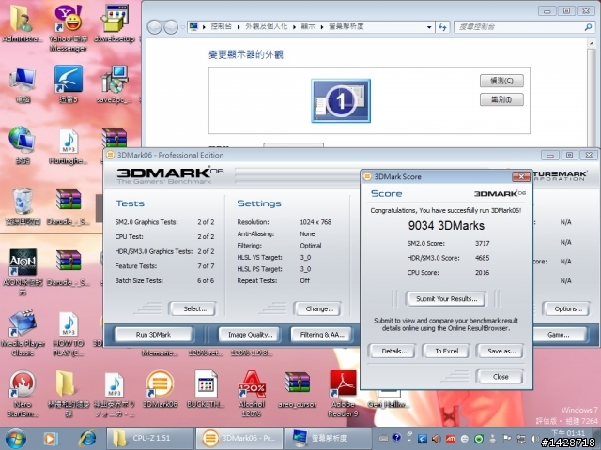
Task: Click Refresh button beside the address bar
Action: point(442,27)
